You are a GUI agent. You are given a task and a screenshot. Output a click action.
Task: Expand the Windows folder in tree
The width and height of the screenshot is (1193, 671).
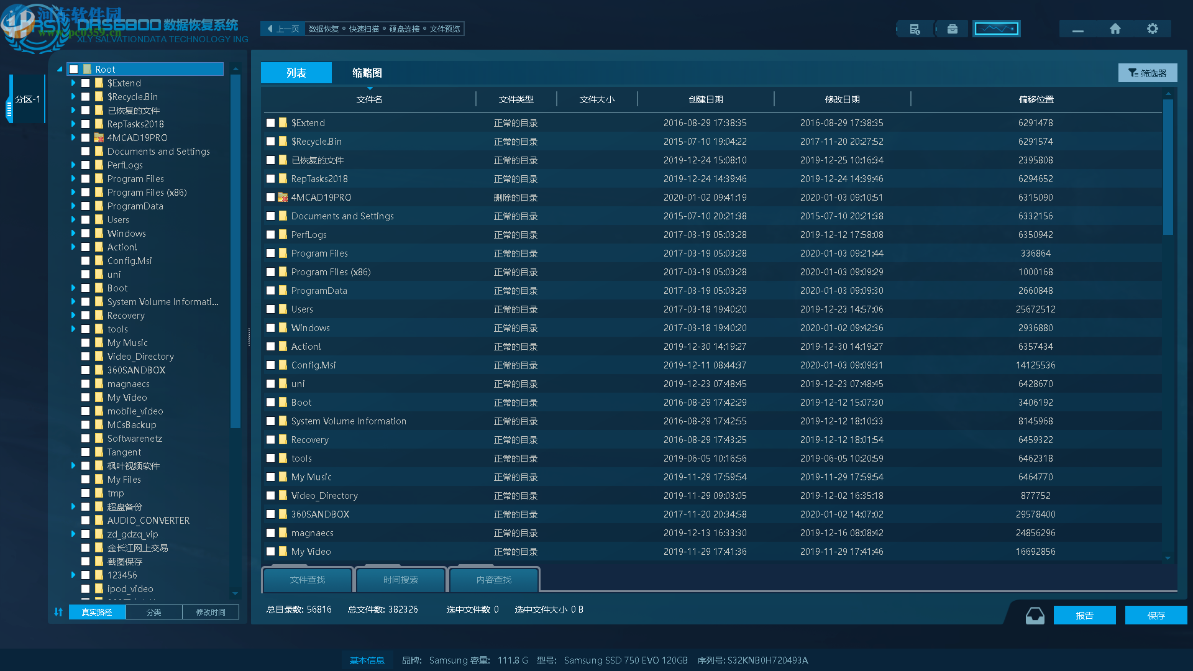73,234
